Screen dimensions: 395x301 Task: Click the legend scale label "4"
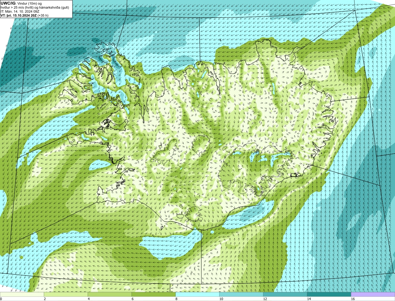point(89,299)
